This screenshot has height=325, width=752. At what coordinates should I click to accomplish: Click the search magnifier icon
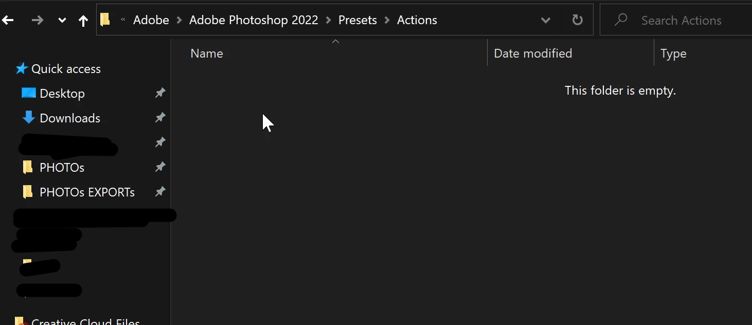click(621, 20)
